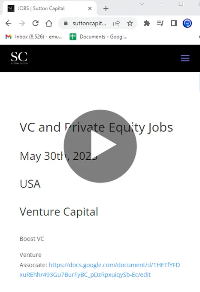Expand the hamburger navigation menu
The image size is (200, 292).
(x=185, y=58)
